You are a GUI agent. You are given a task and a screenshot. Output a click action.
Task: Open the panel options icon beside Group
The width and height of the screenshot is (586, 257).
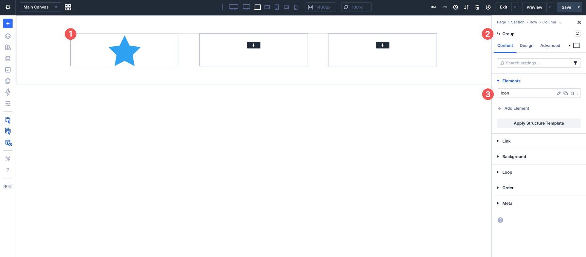click(578, 34)
